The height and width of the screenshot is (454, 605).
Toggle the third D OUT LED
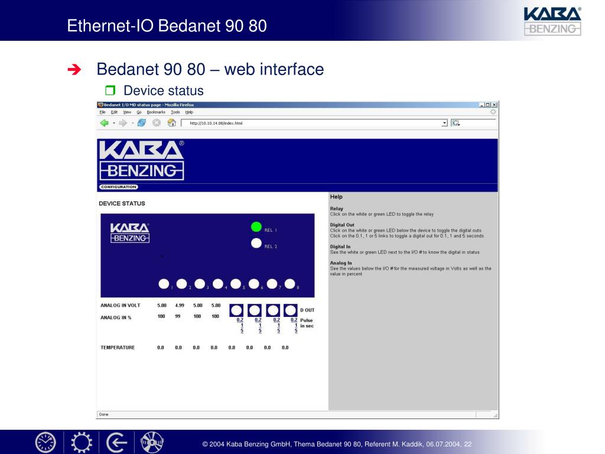tap(273, 310)
